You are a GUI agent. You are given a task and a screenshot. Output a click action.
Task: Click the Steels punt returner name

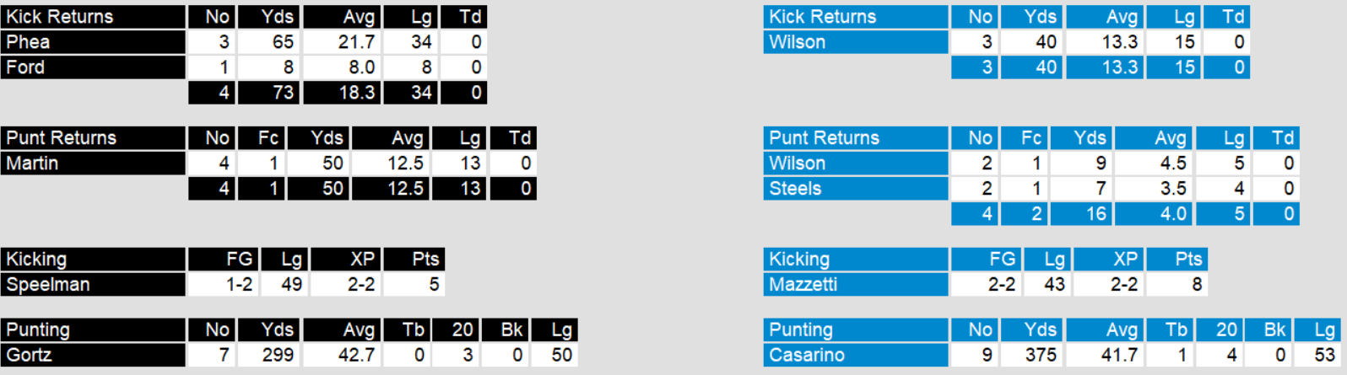pos(856,189)
